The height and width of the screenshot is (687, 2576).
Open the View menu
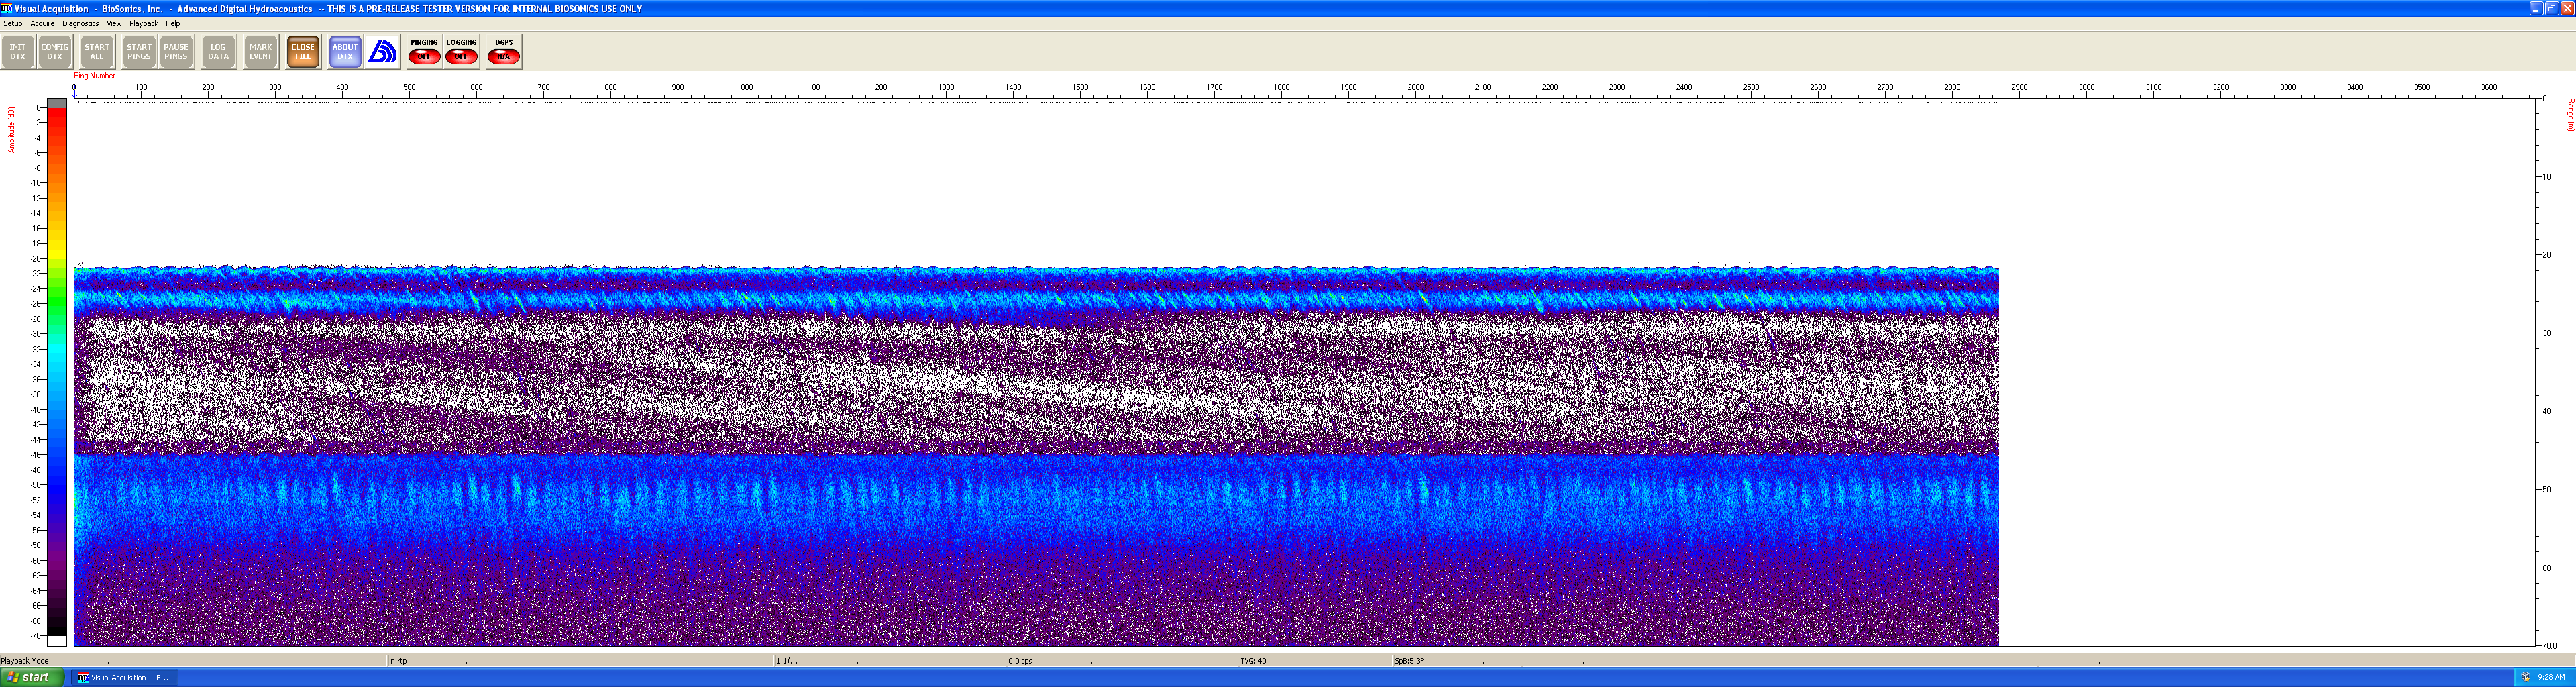click(x=114, y=23)
